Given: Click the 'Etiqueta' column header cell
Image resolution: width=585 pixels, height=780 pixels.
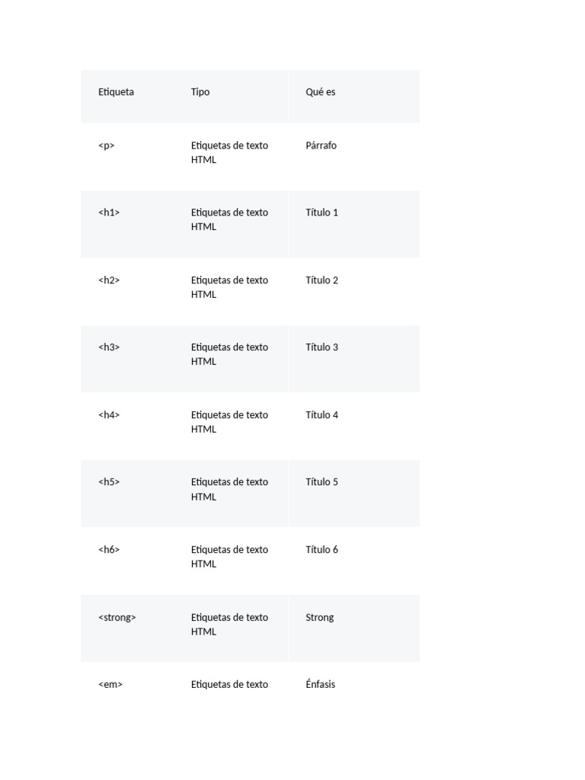Looking at the screenshot, I should pos(116,92).
